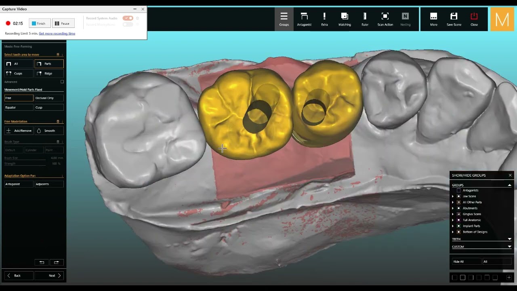This screenshot has width=517, height=291.
Task: Expand the Bottom of Designs arrow
Action: (x=452, y=232)
